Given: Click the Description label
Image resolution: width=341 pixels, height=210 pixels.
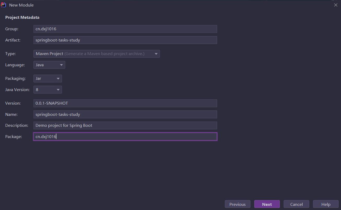Looking at the screenshot, I should (x=17, y=125).
